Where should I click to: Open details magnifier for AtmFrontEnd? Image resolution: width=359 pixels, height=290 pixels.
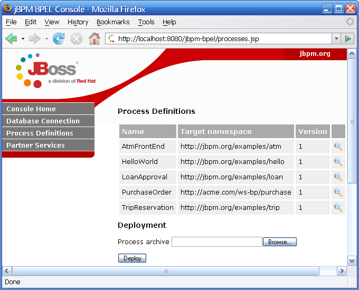click(338, 147)
